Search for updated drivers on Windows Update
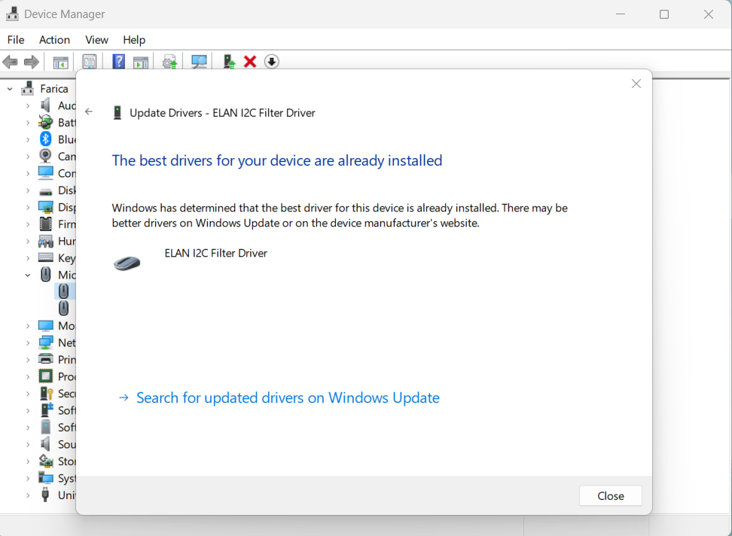732x536 pixels. tap(287, 398)
